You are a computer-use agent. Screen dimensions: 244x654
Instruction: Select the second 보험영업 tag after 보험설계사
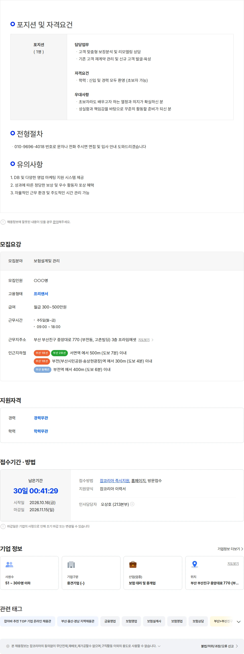pyautogui.click(x=177, y=621)
